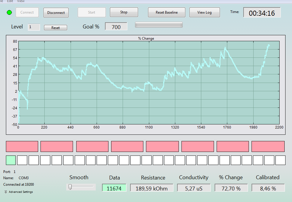292x202 pixels.
Task: Click the goal progress bar
Action: pos(159,25)
